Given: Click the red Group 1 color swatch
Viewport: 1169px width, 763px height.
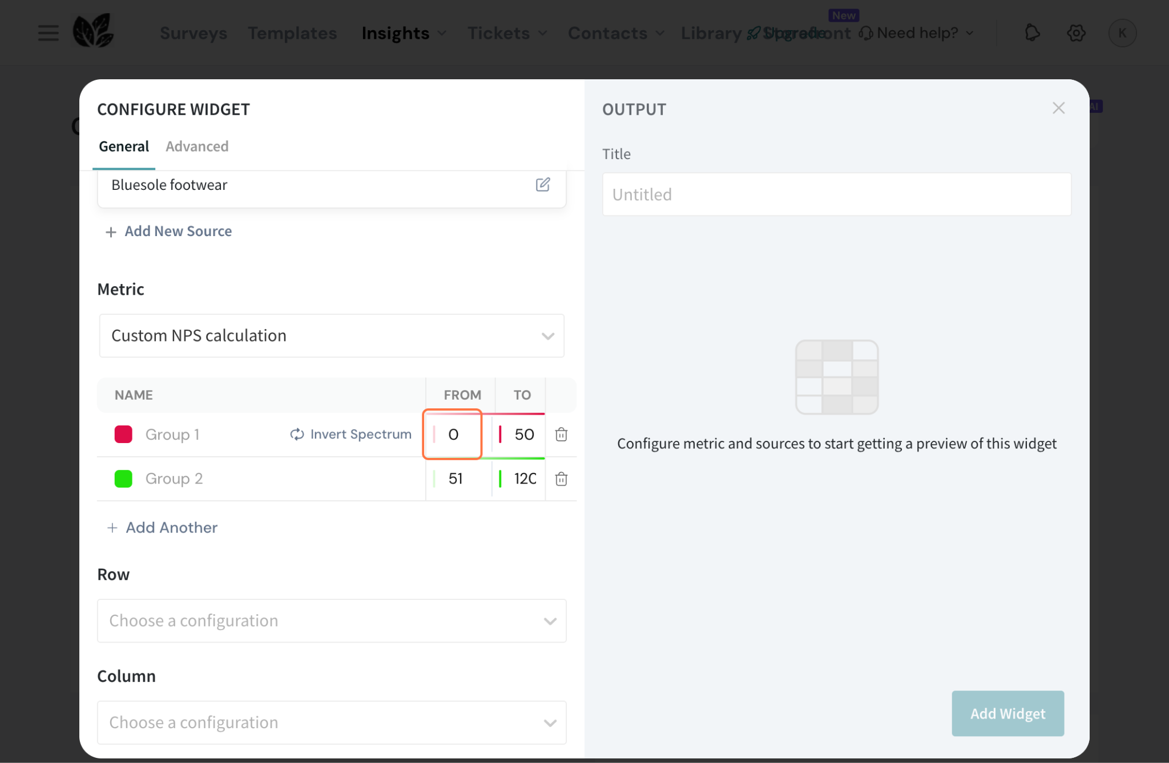Looking at the screenshot, I should click(123, 435).
